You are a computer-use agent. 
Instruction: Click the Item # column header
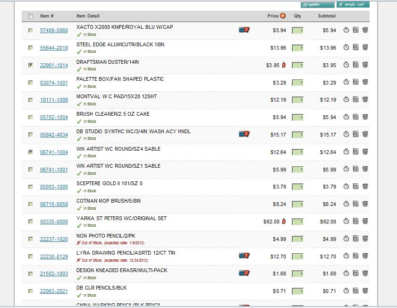47,16
